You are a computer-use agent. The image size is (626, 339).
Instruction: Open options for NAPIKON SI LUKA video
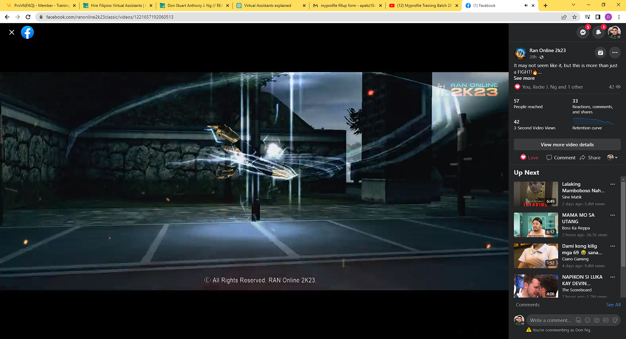point(613,277)
